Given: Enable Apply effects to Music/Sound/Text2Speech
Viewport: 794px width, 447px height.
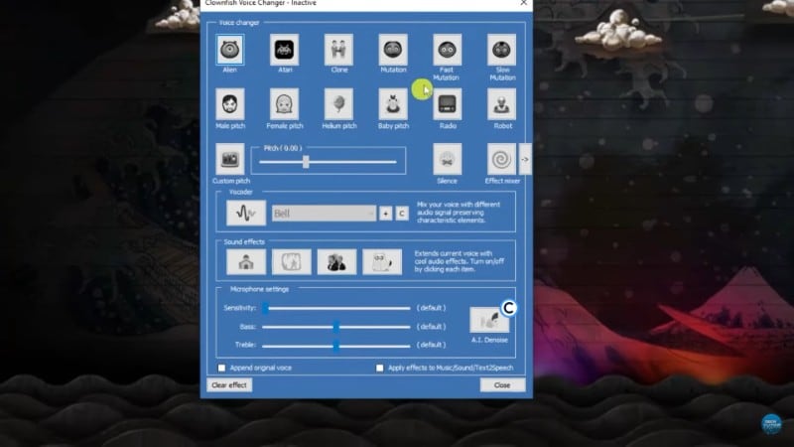Looking at the screenshot, I should pos(380,368).
